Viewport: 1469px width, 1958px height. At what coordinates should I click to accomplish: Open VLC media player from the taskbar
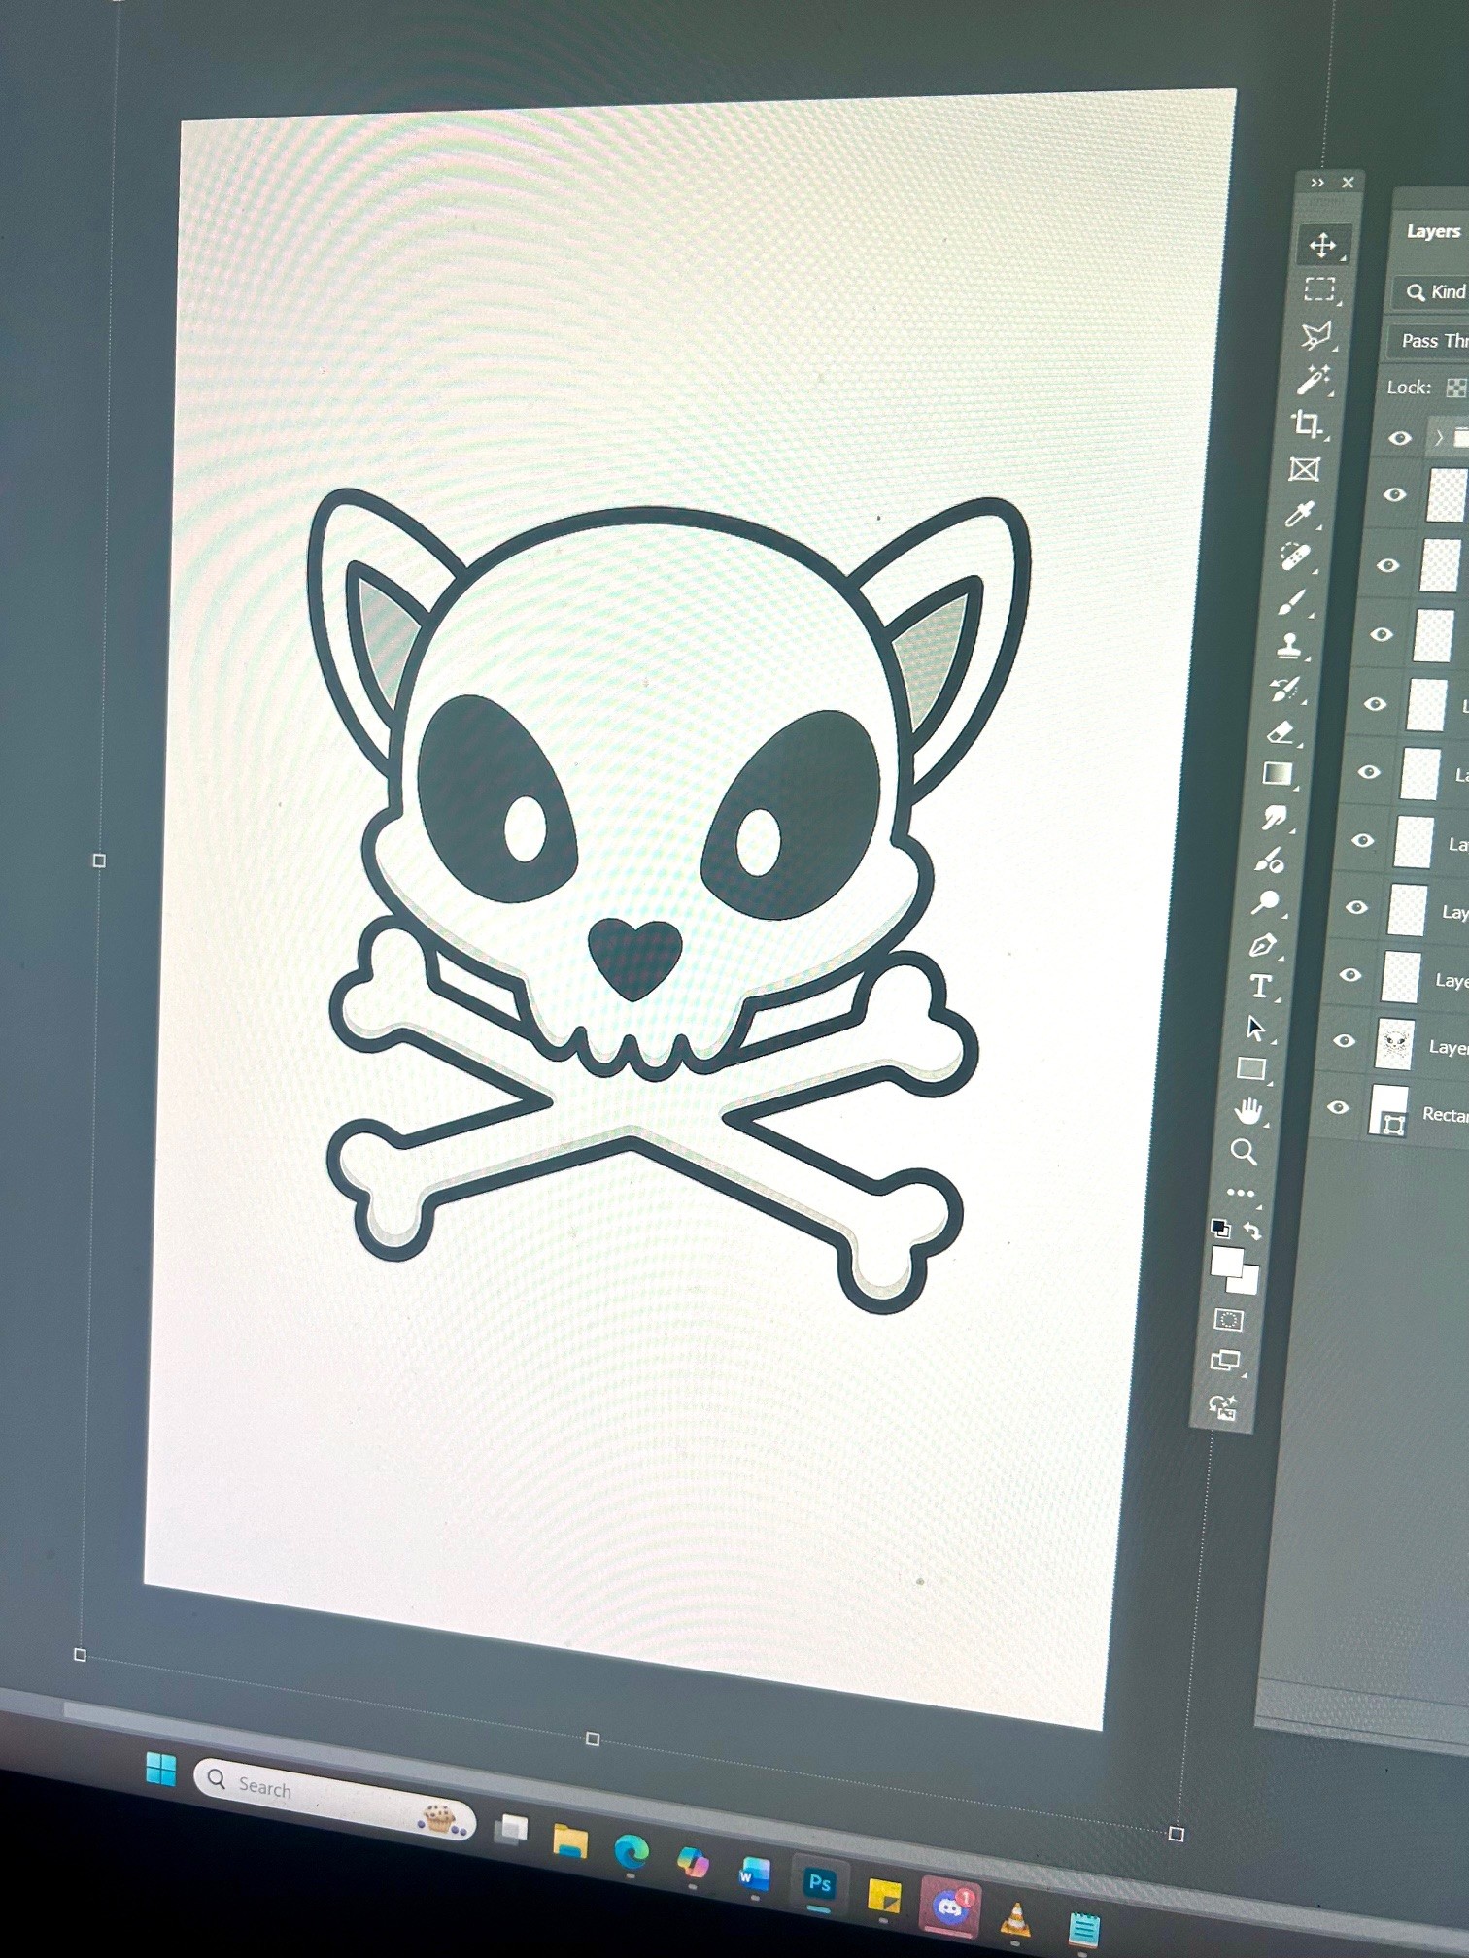click(1015, 1917)
